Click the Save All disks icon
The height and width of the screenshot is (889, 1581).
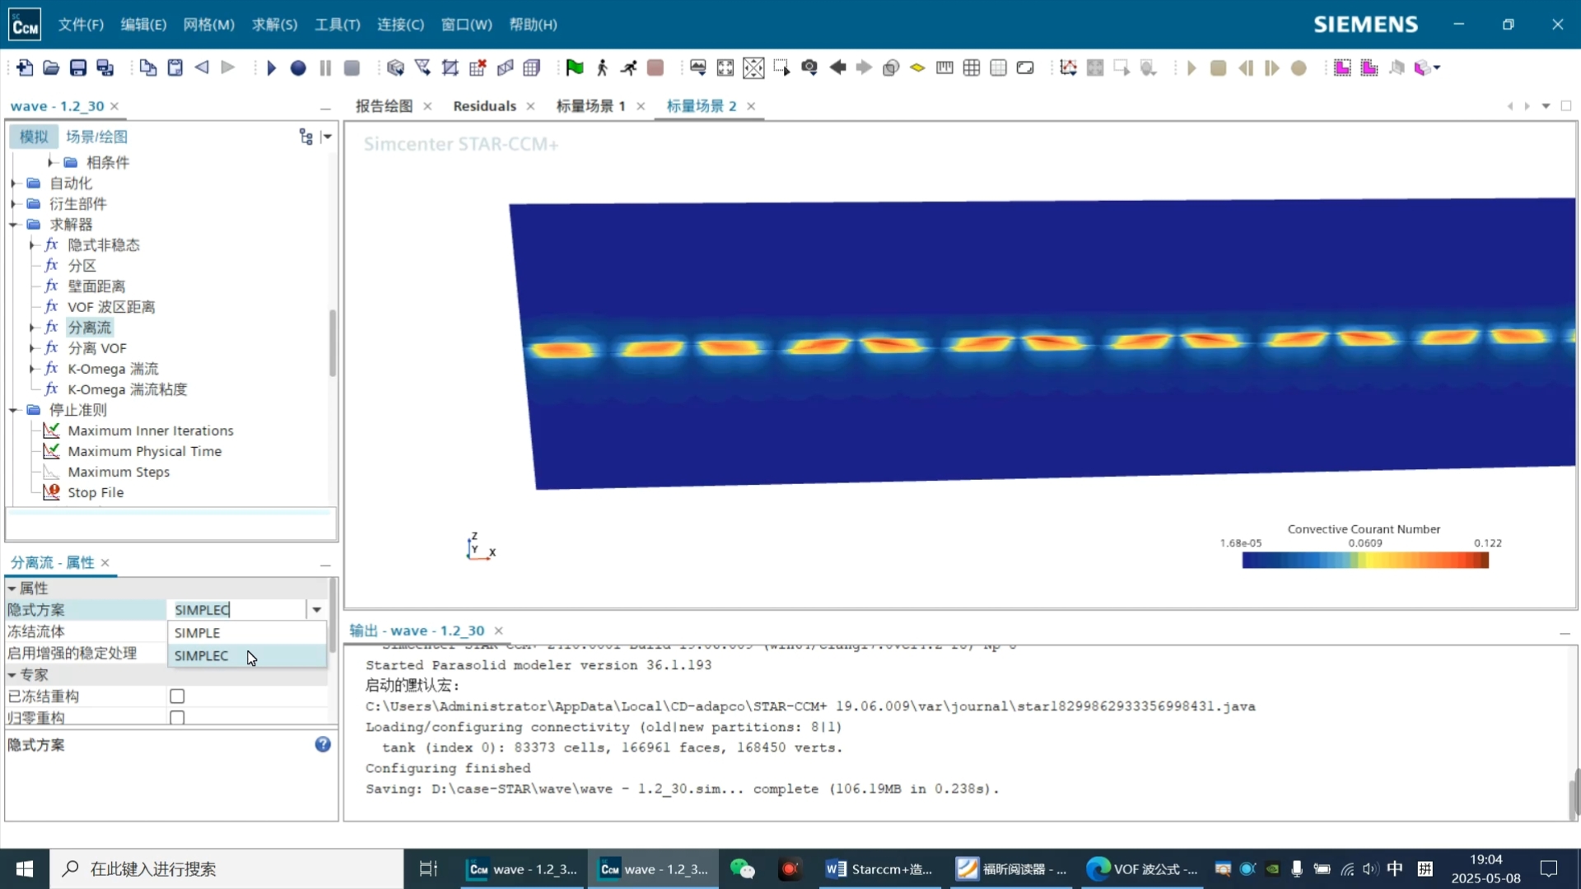click(105, 68)
